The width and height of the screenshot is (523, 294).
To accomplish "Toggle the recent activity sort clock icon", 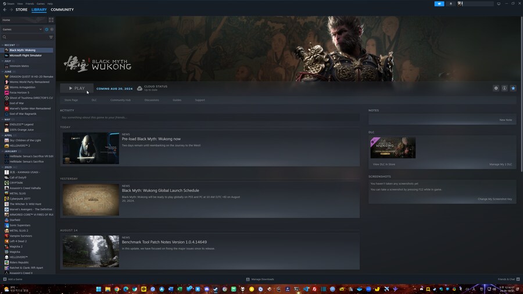I will click(x=46, y=29).
